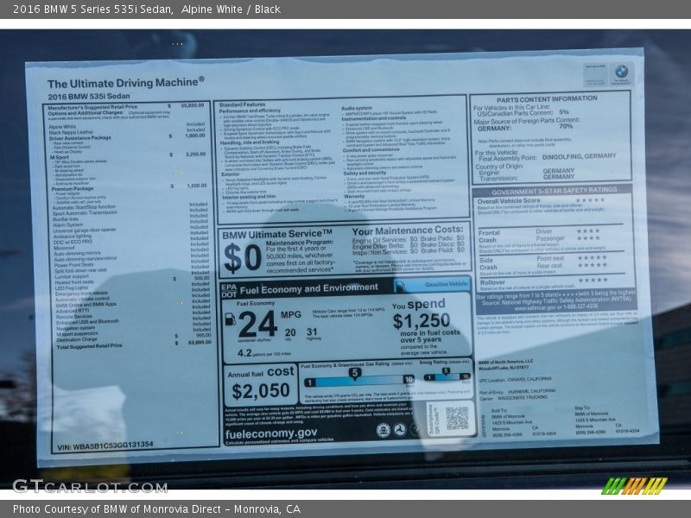691x518 pixels.
Task: Click the 'Frontal Crash' rating label
Action: coord(489,236)
